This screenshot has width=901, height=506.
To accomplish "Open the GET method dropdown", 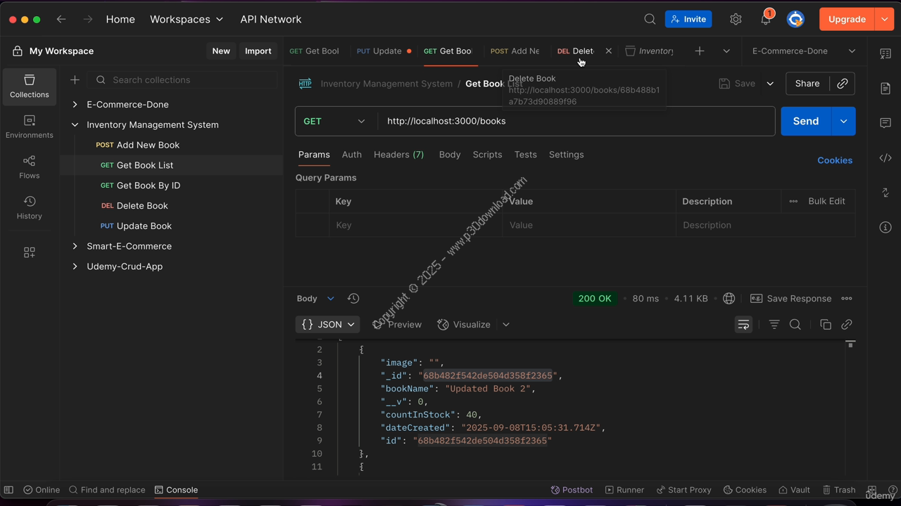I will [x=335, y=121].
